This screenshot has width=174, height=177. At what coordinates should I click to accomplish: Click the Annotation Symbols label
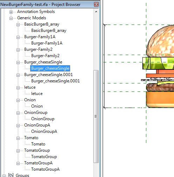click(x=36, y=12)
